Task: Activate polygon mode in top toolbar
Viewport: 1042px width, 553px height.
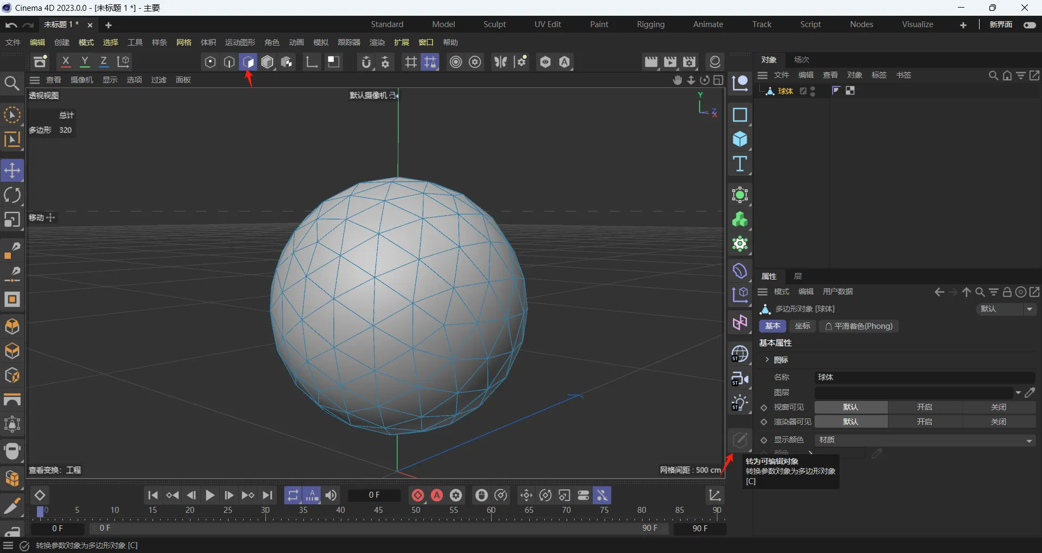Action: pyautogui.click(x=248, y=62)
